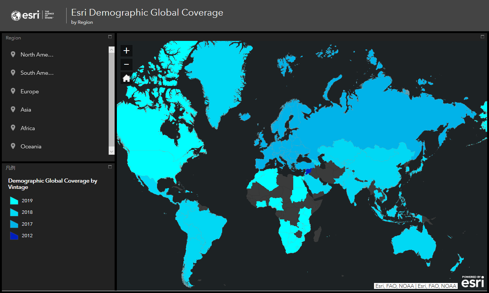Click the 2012 vintage legend swatch
The height and width of the screenshot is (293, 489).
(14, 236)
